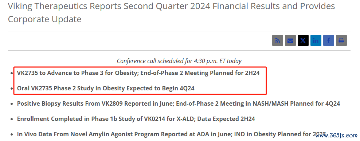Print the press release with the printer icon
This screenshot has height=141, width=360.
(341, 41)
